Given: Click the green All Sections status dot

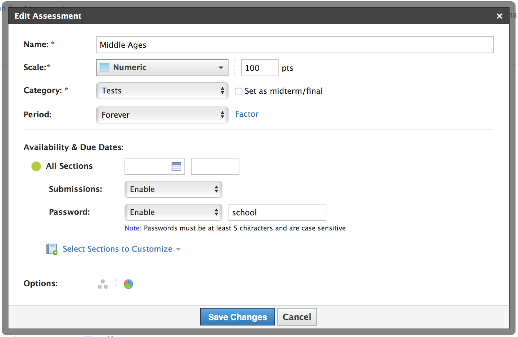Looking at the screenshot, I should (x=36, y=166).
